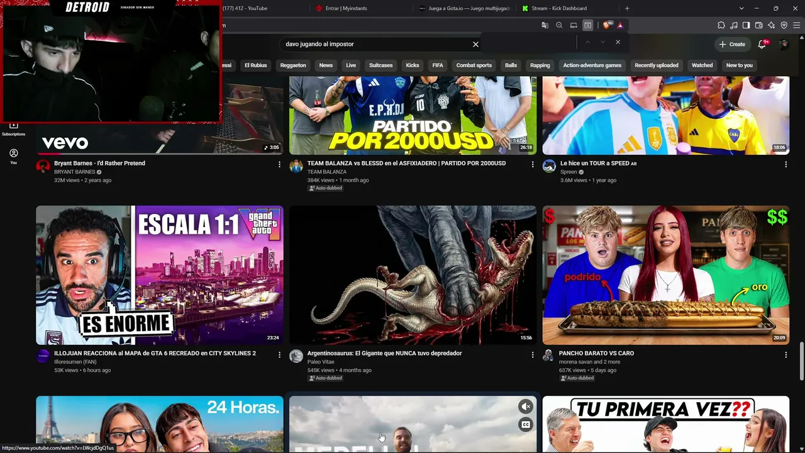The image size is (805, 453).
Task: Go to previous find result arrow
Action: click(x=587, y=42)
